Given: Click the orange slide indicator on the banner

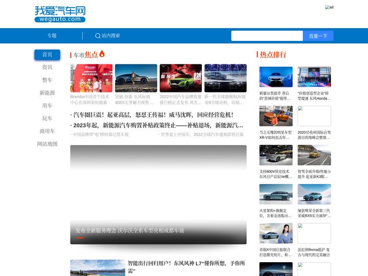Looking at the screenshot, I should [x=80, y=238].
